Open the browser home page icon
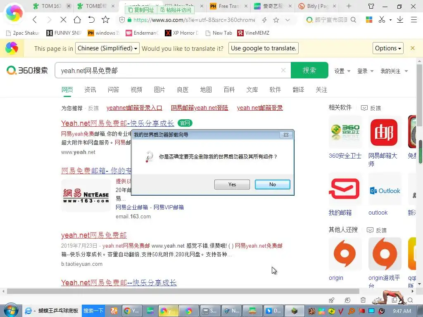Image resolution: width=423 pixels, height=317 pixels. click(77, 19)
